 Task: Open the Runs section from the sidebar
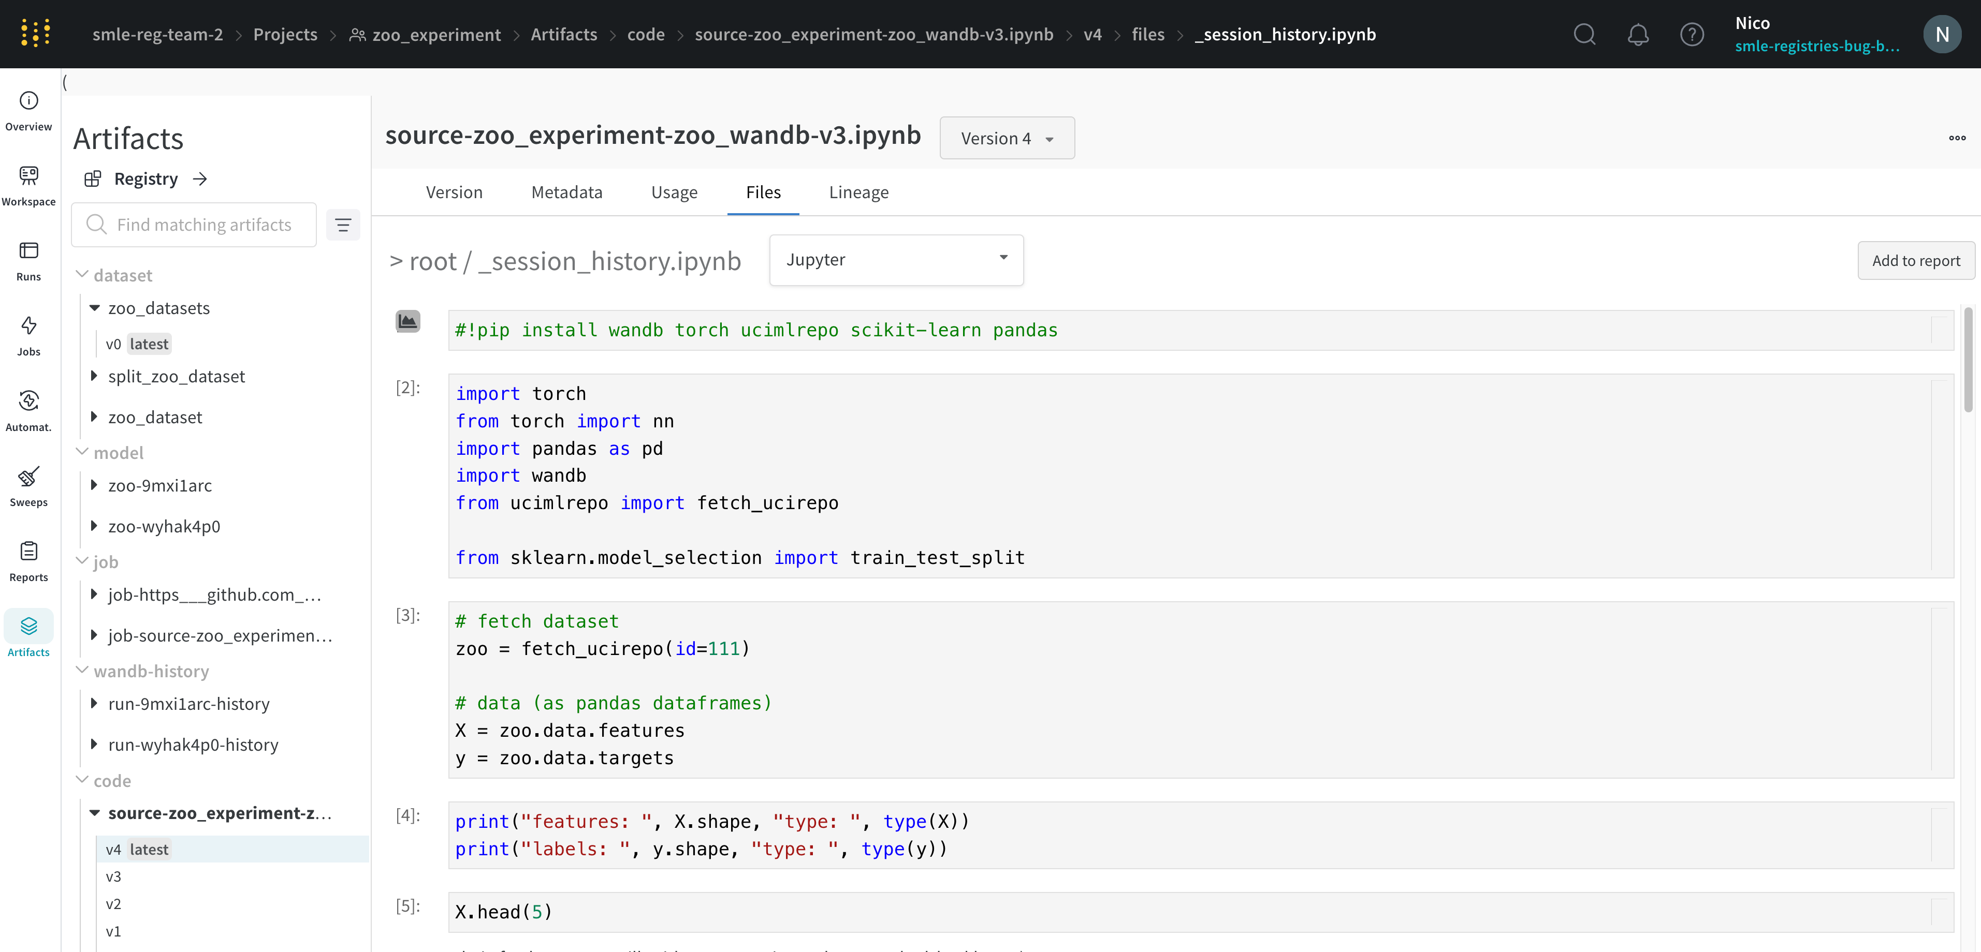(28, 259)
